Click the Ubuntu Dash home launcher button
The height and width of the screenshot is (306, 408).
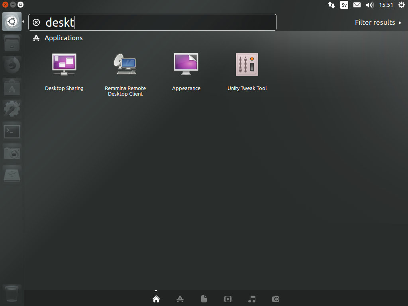coord(12,22)
